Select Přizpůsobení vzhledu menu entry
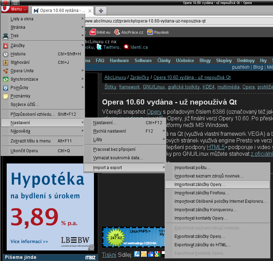 coord(43,114)
